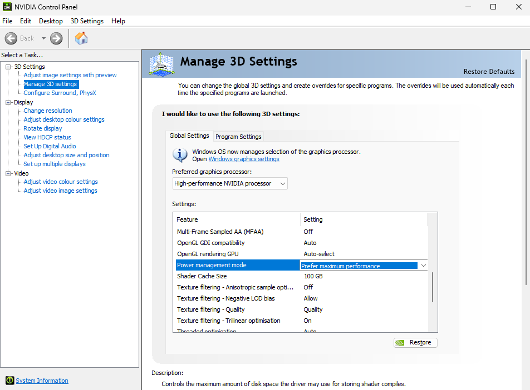The image size is (530, 390).
Task: Click the settings list vertical scrollbar
Action: 433,288
